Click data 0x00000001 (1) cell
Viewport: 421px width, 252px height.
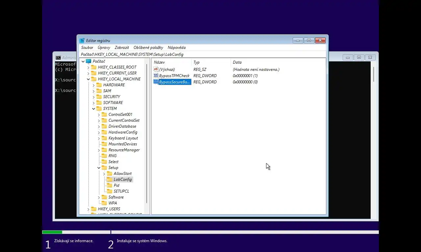click(x=245, y=76)
